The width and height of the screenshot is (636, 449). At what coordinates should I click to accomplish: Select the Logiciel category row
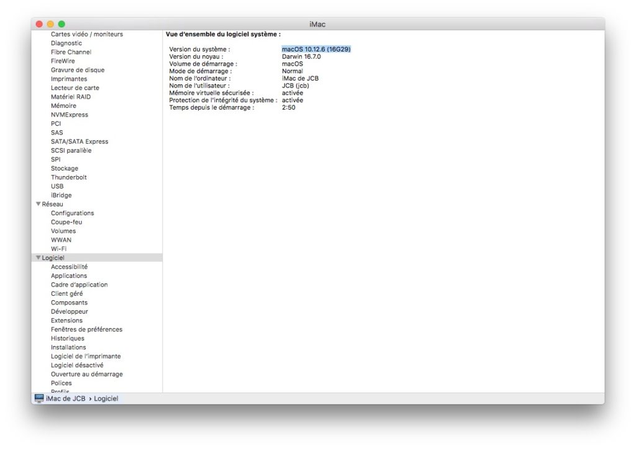coord(97,257)
